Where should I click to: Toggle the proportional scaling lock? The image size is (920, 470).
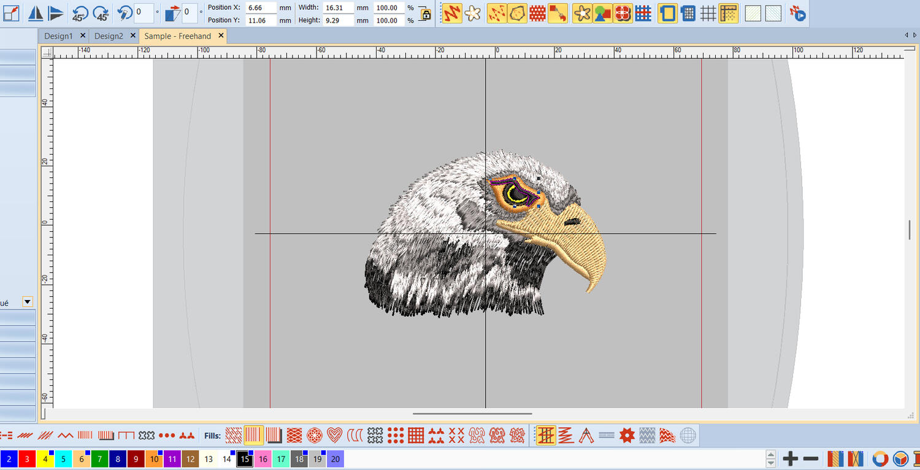click(425, 14)
